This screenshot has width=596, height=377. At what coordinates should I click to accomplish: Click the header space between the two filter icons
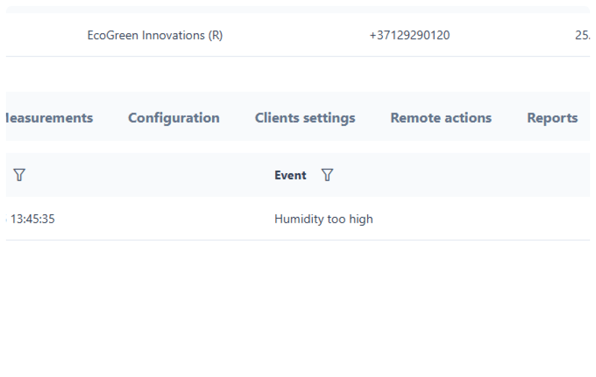149,175
